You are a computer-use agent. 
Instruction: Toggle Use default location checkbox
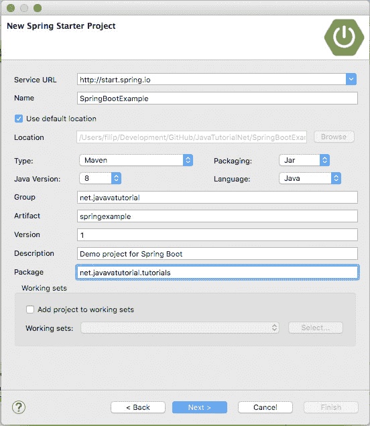pos(19,119)
